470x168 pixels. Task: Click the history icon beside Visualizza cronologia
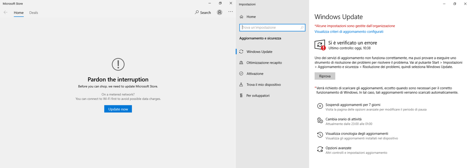coord(320,135)
